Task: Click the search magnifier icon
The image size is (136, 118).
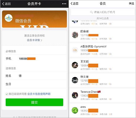Action: (91, 12)
